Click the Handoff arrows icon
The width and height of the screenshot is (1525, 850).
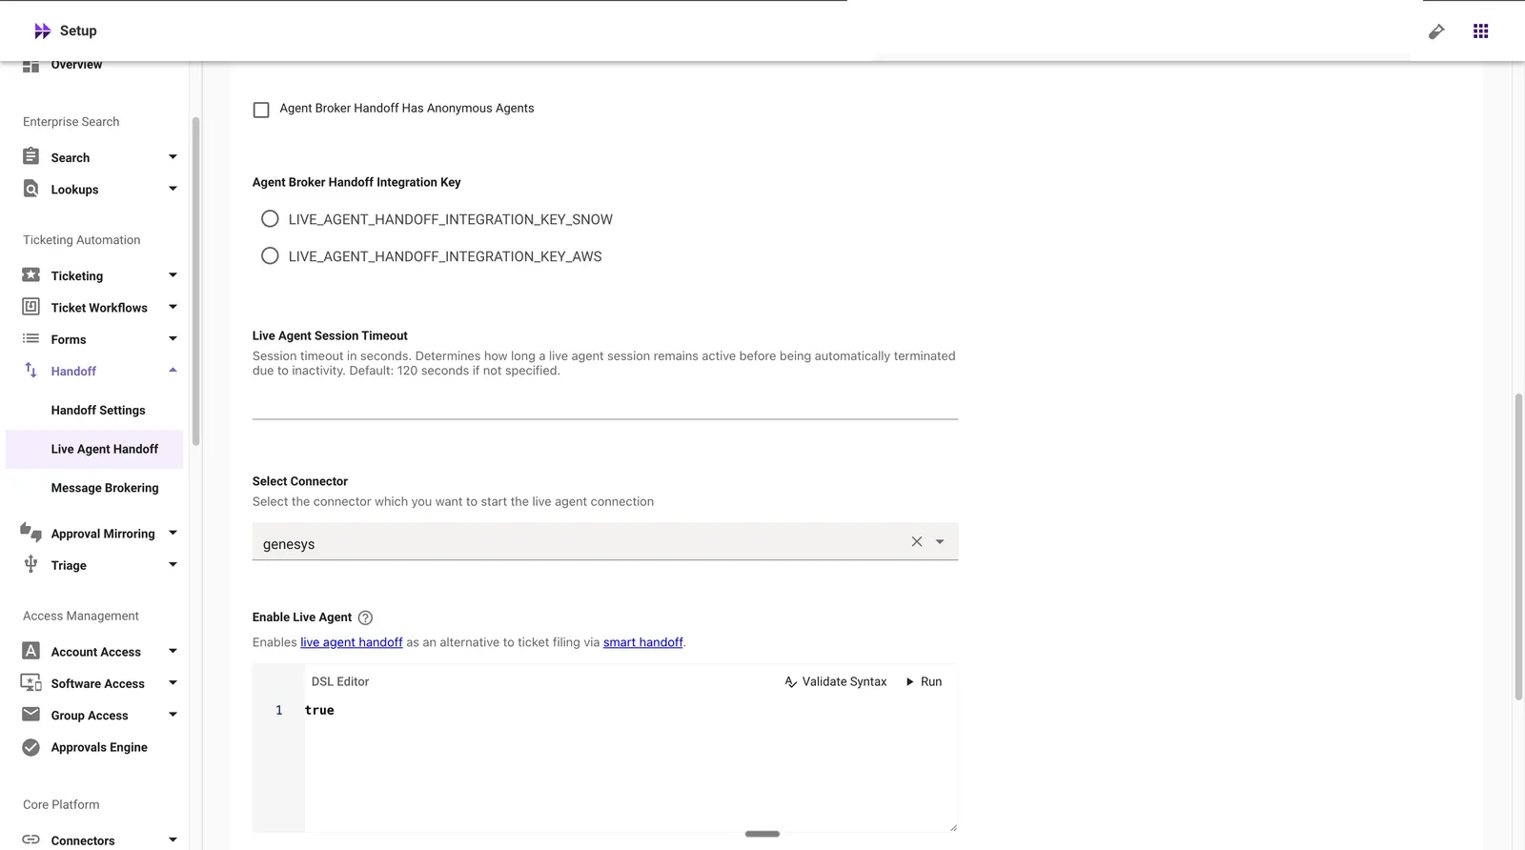point(31,370)
